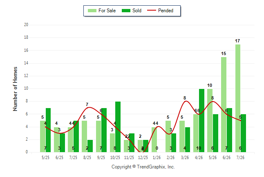Screen dimensions: 264x177
Task: Click the Copyright TrendGraphix, Inc. text
Action: pos(143,167)
